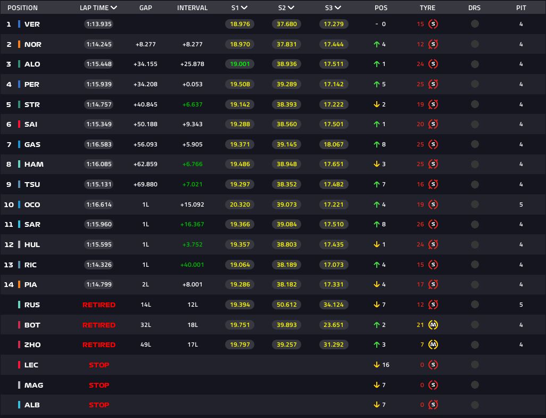The height and width of the screenshot is (418, 546).
Task: Click the INTERVAL column header
Action: pos(192,8)
